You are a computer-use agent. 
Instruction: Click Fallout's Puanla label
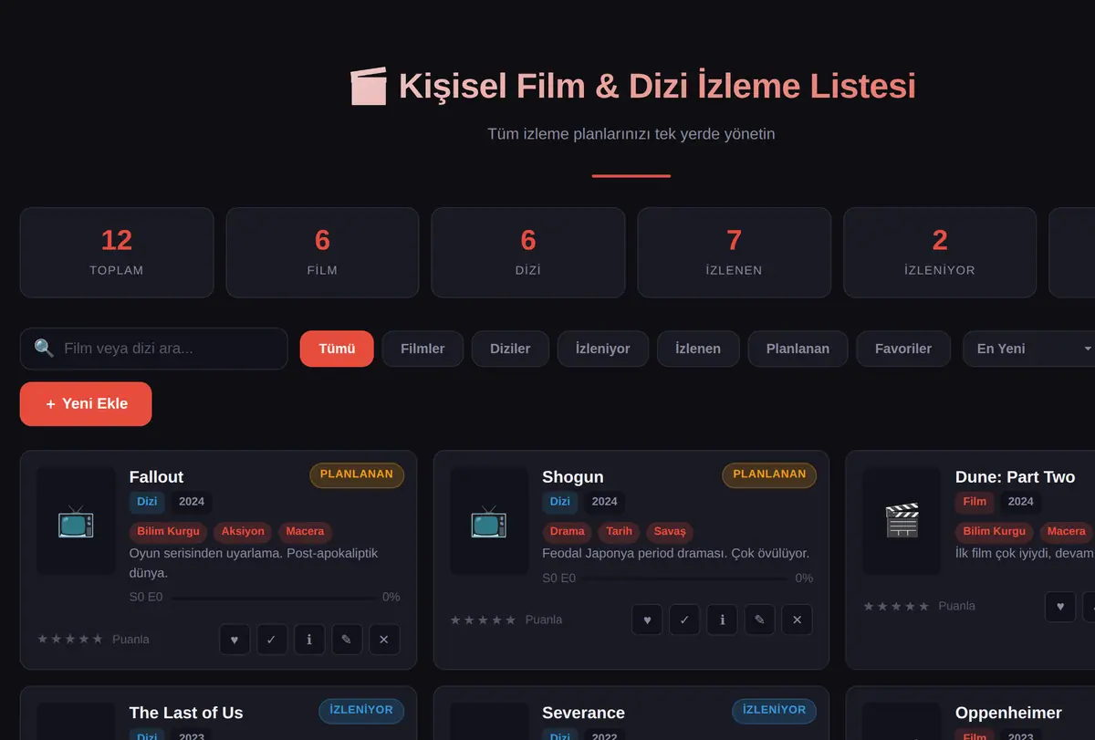click(x=130, y=640)
